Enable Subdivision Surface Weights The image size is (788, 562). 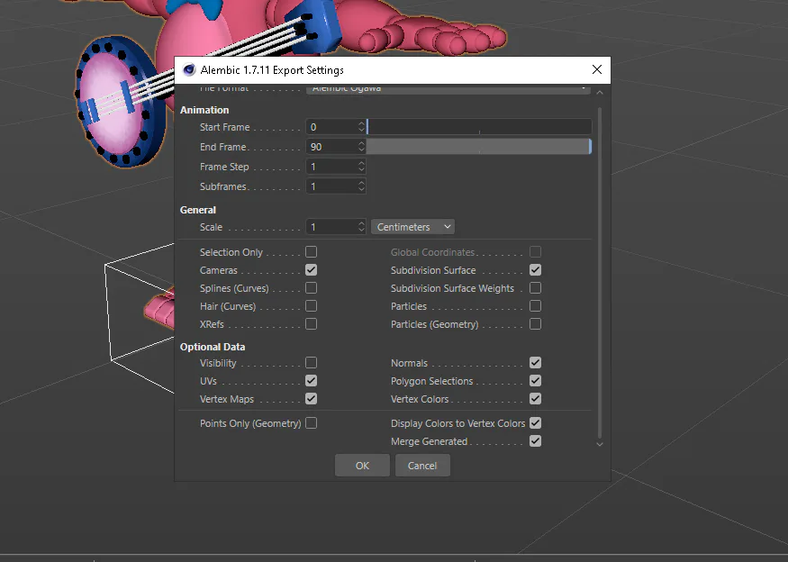535,288
